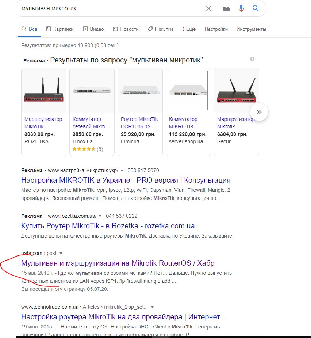Image resolution: width=311 pixels, height=338 pixels.
Task: Expand the Ещё menu
Action: tap(189, 29)
